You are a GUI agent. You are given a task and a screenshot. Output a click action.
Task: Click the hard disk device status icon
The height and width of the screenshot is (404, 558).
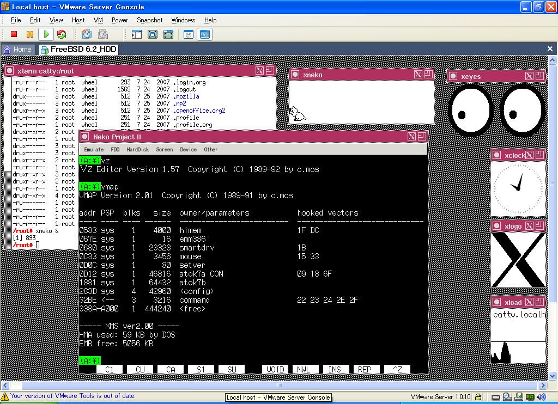(x=495, y=397)
